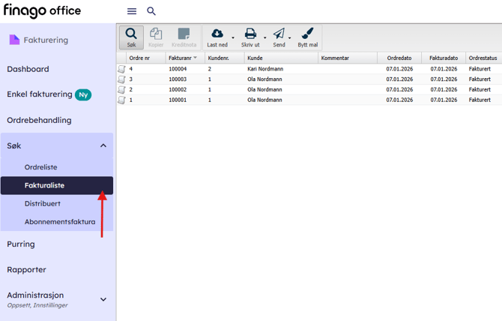The width and height of the screenshot is (502, 321).
Task: Open the hamburger menu in top bar
Action: coord(132,11)
